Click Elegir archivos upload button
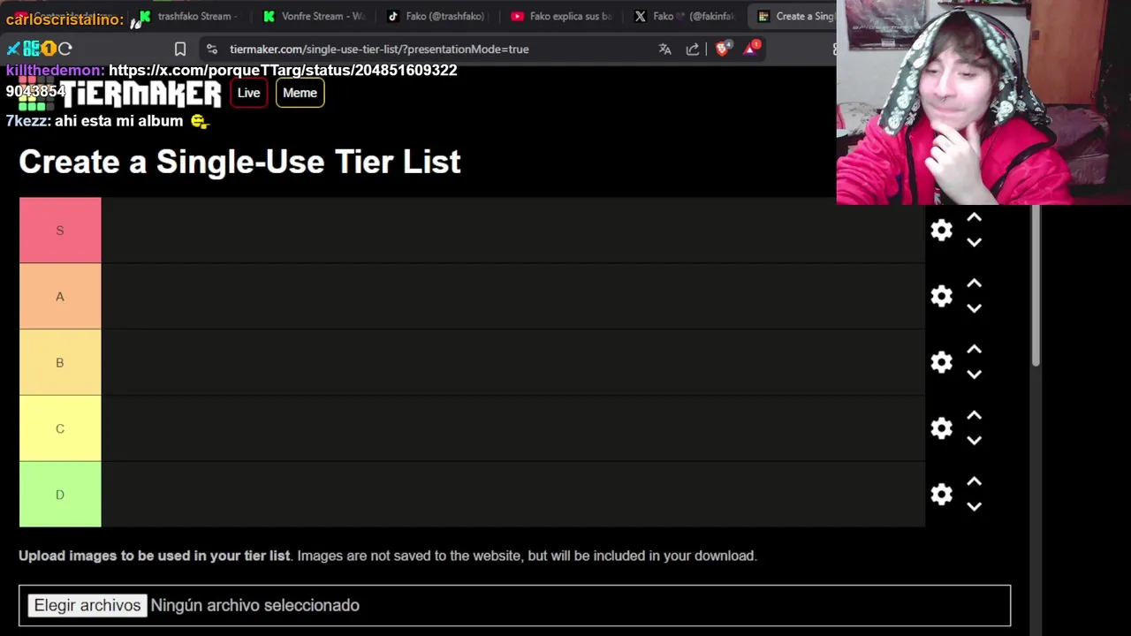 tap(87, 605)
